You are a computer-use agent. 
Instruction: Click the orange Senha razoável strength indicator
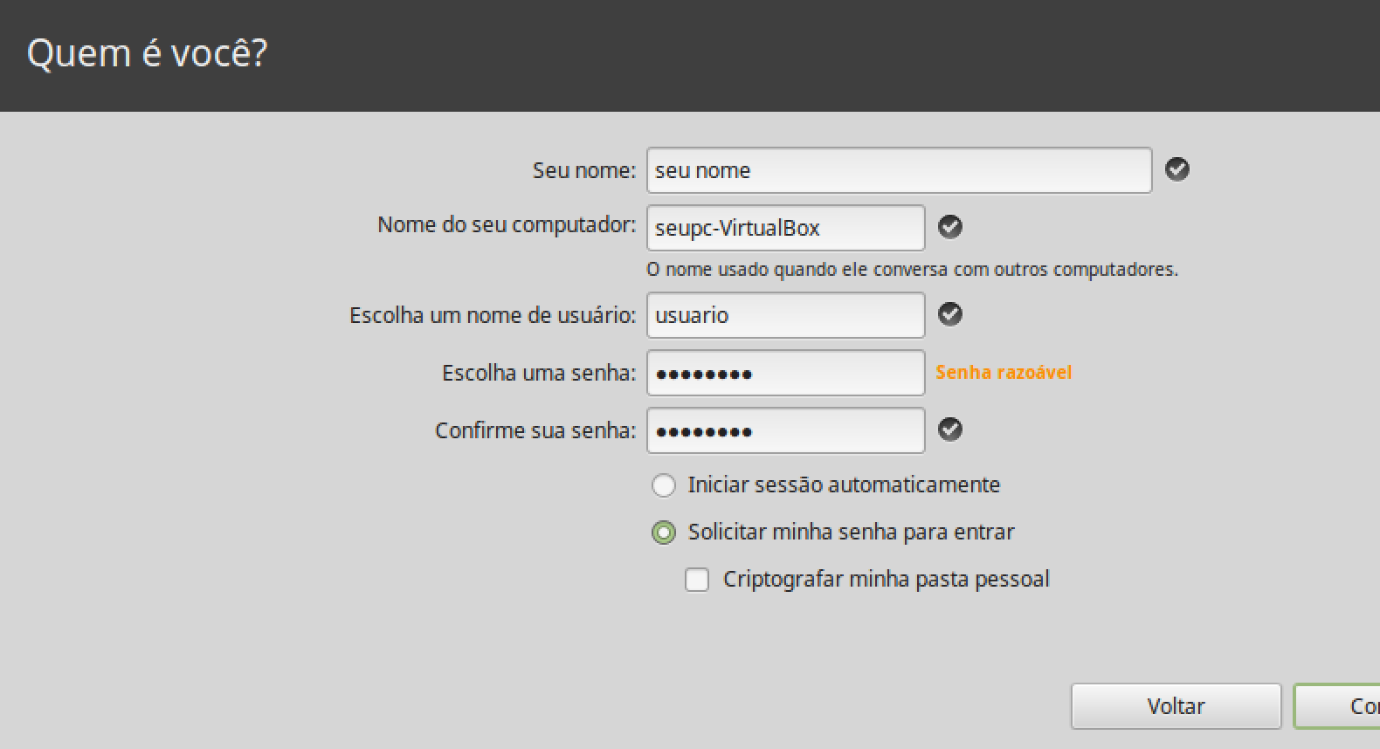(1003, 373)
